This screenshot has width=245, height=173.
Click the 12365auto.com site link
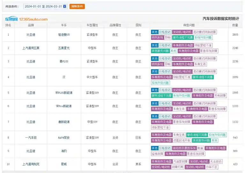point(33,19)
